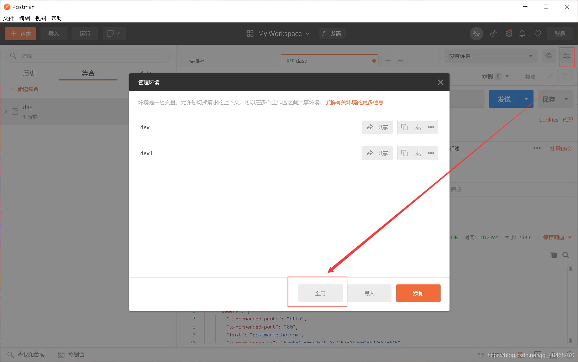Click the 登录 sign-in button

click(x=560, y=33)
